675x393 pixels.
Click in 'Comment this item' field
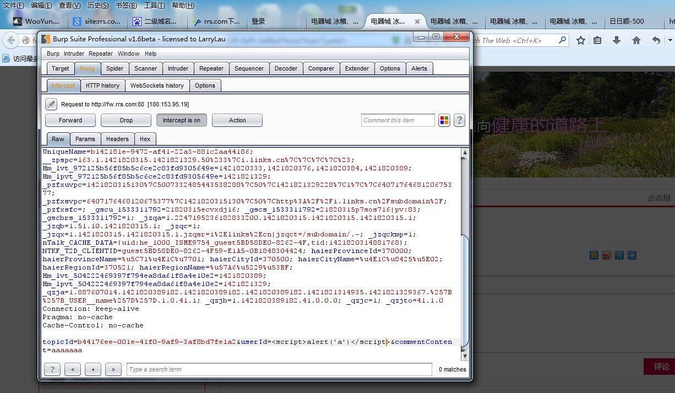pyautogui.click(x=398, y=120)
